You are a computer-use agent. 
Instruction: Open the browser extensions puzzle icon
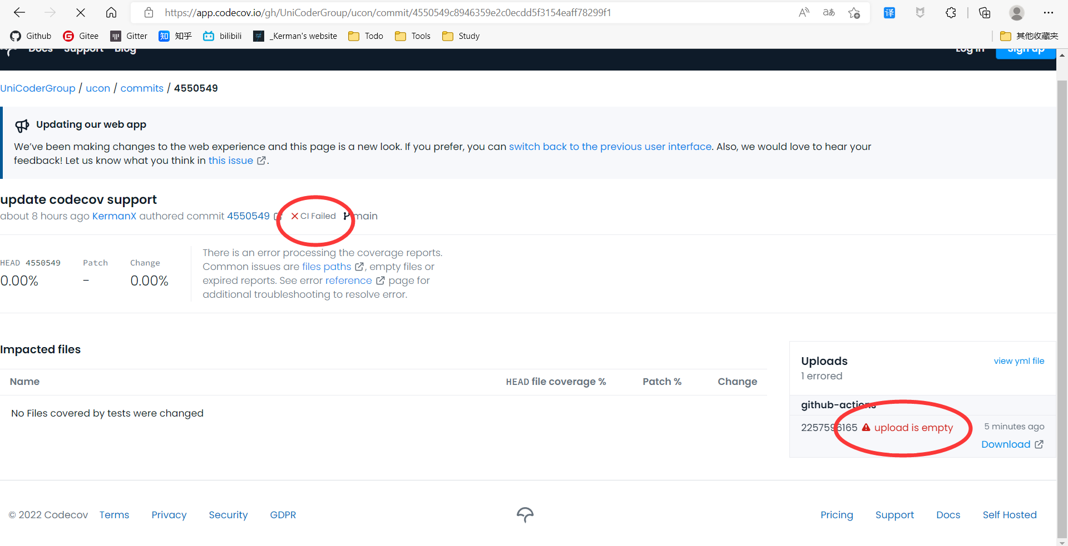coord(951,12)
